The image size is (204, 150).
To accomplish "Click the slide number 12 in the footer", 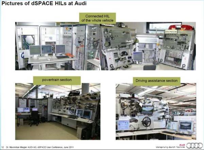I will (2, 147).
